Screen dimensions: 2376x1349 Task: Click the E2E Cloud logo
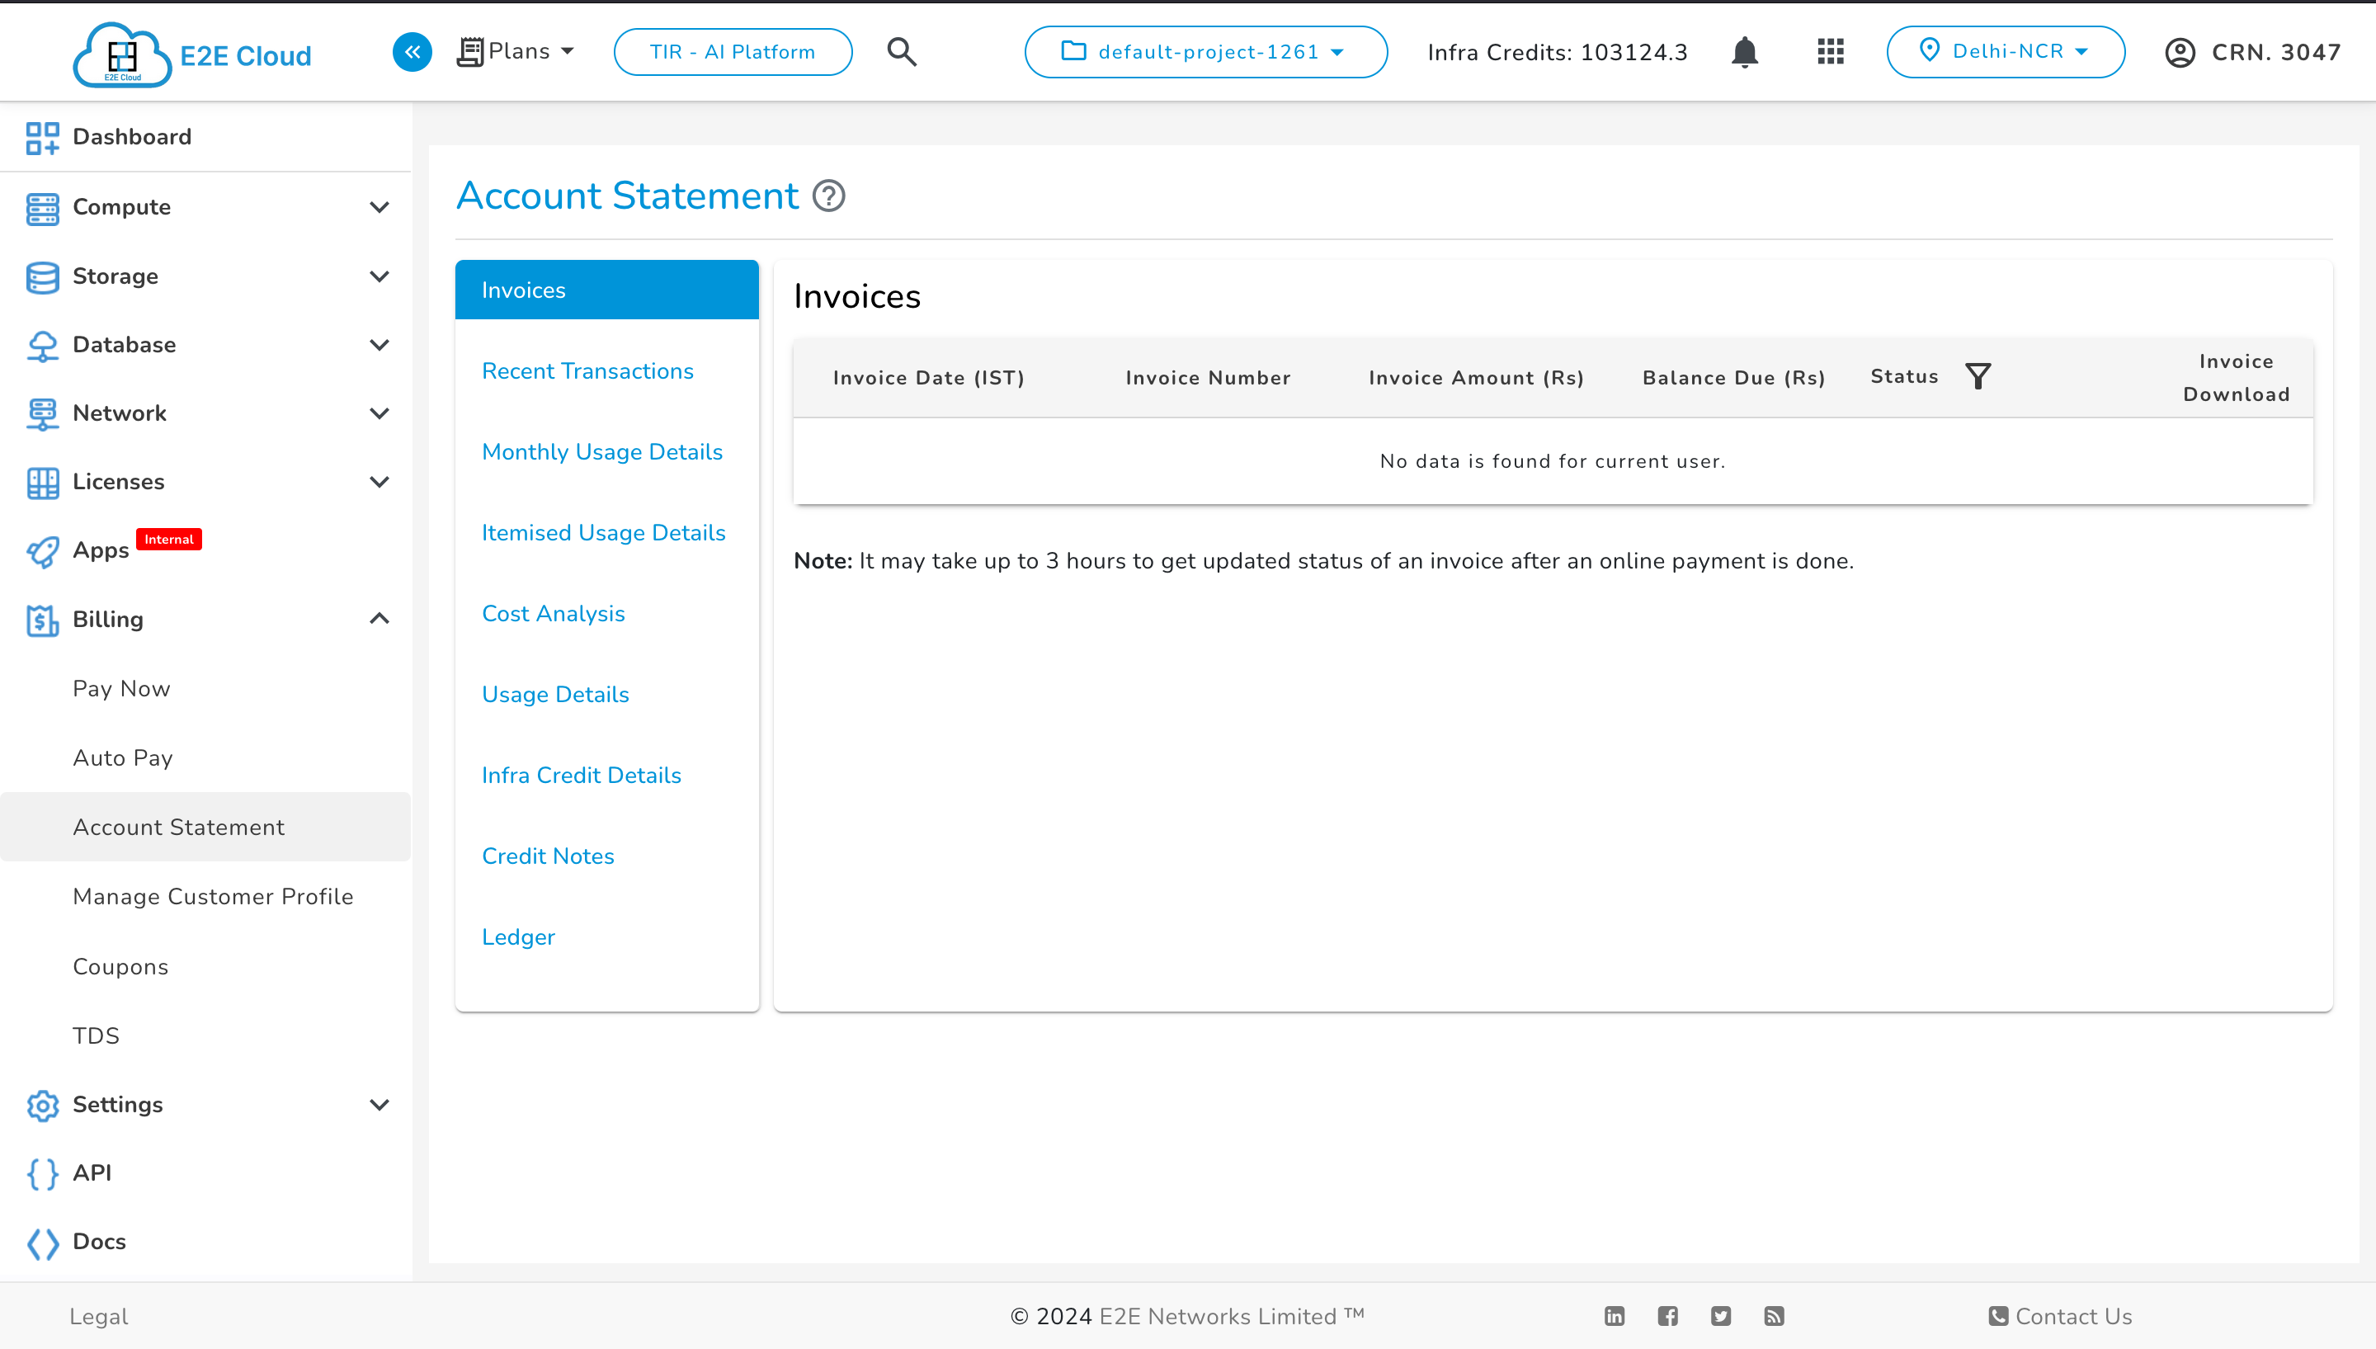pos(191,54)
